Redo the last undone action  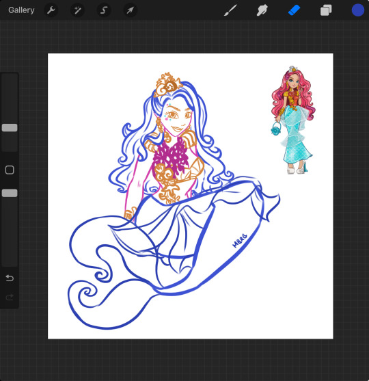(10, 297)
